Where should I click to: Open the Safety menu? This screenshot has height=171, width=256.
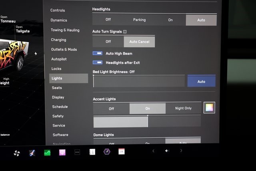[x=58, y=116]
